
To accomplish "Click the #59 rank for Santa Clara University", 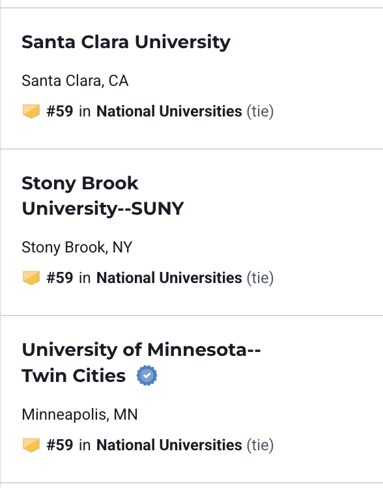I will [x=60, y=111].
